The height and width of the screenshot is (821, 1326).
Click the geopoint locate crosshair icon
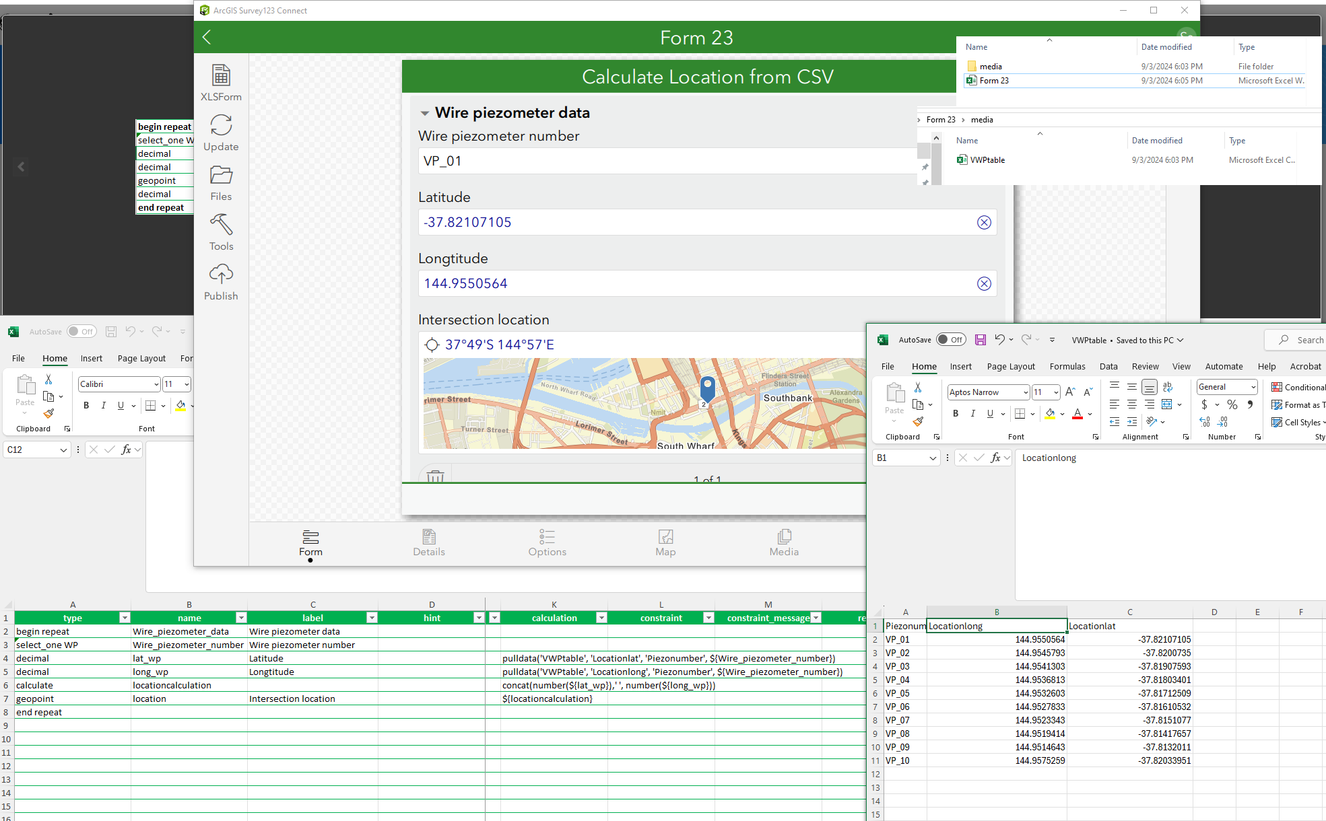click(432, 345)
